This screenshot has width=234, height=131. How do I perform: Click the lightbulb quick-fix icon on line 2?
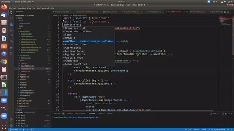[x=63, y=21]
